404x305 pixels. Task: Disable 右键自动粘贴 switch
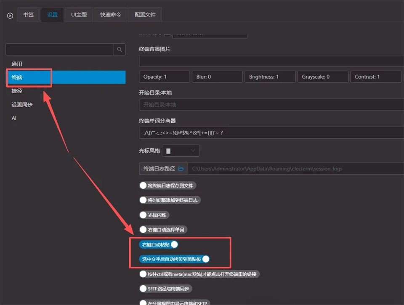pos(159,245)
